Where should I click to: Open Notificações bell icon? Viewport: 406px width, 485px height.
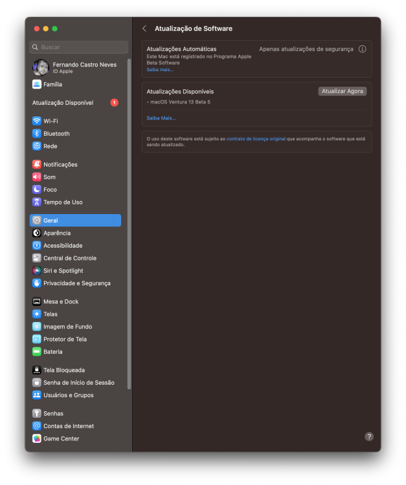[36, 164]
